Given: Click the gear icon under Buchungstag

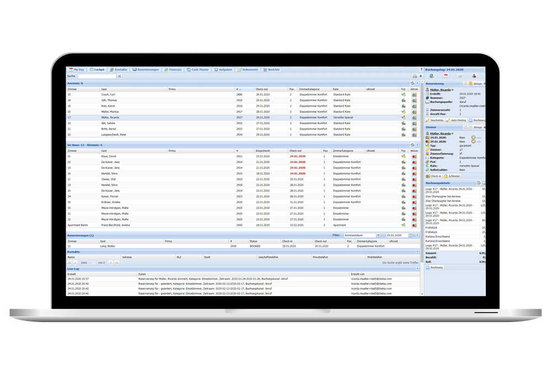Looking at the screenshot, I should [460, 76].
